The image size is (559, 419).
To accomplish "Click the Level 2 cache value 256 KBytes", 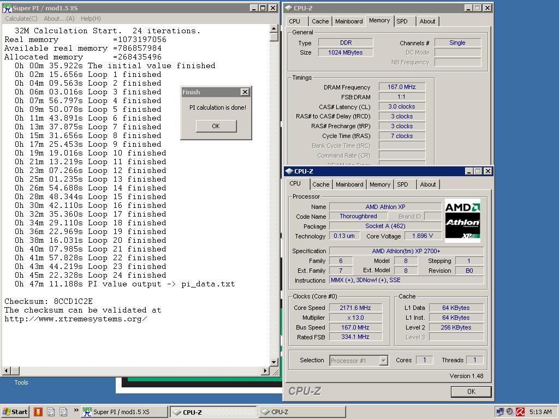I will [x=456, y=327].
